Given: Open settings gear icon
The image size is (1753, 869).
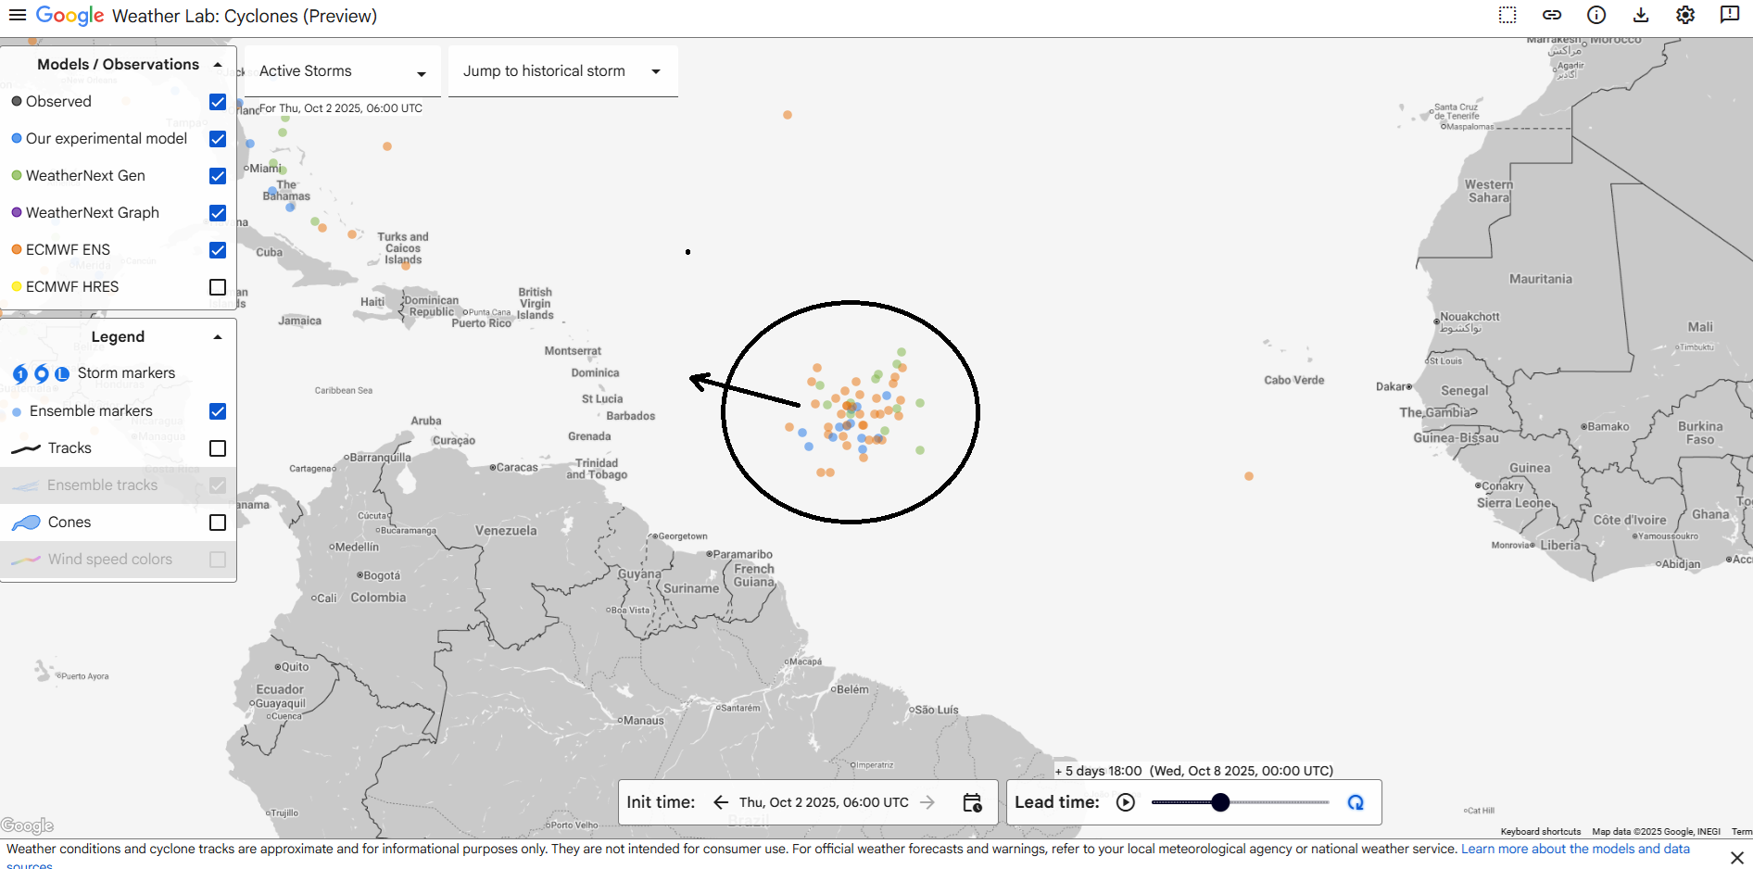Looking at the screenshot, I should pyautogui.click(x=1685, y=15).
